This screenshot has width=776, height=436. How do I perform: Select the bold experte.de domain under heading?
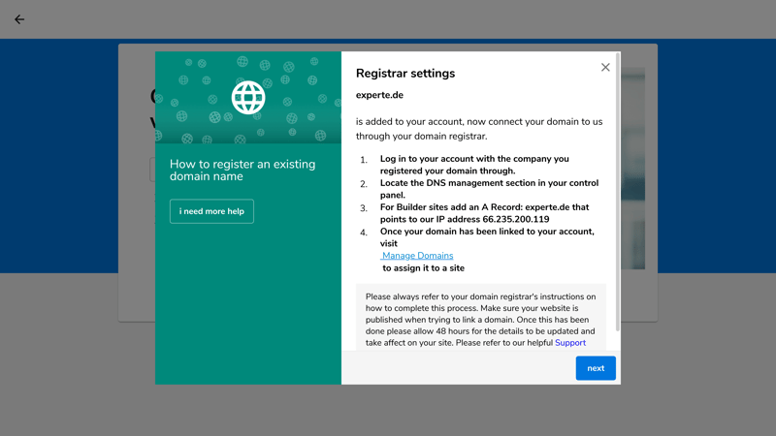[379, 95]
